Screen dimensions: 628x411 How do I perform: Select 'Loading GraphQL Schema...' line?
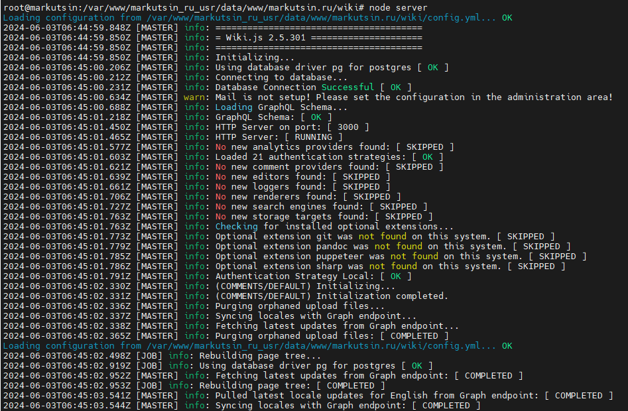(175, 107)
